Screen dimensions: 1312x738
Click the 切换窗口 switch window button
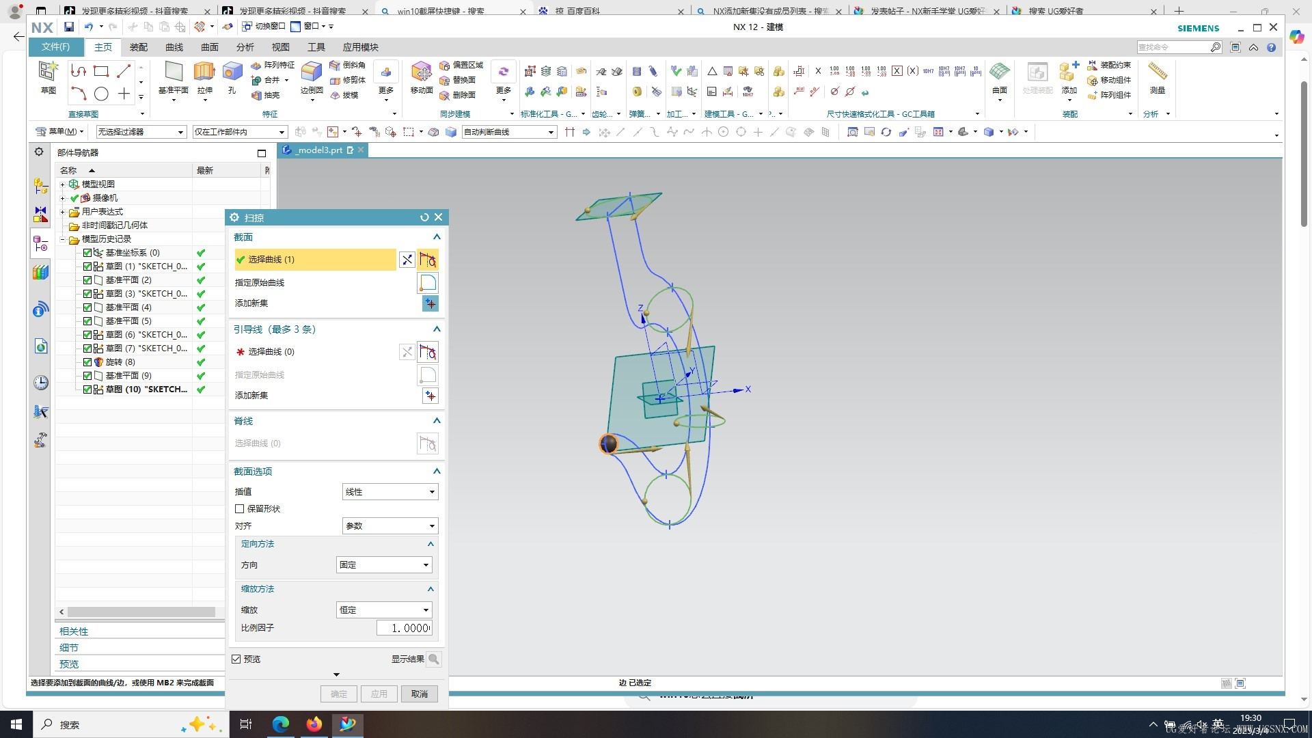(x=264, y=27)
